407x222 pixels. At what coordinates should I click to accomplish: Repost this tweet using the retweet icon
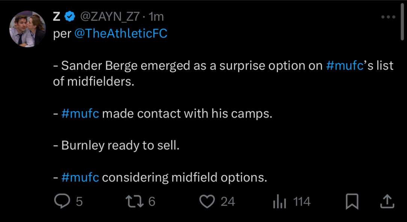coord(134,201)
